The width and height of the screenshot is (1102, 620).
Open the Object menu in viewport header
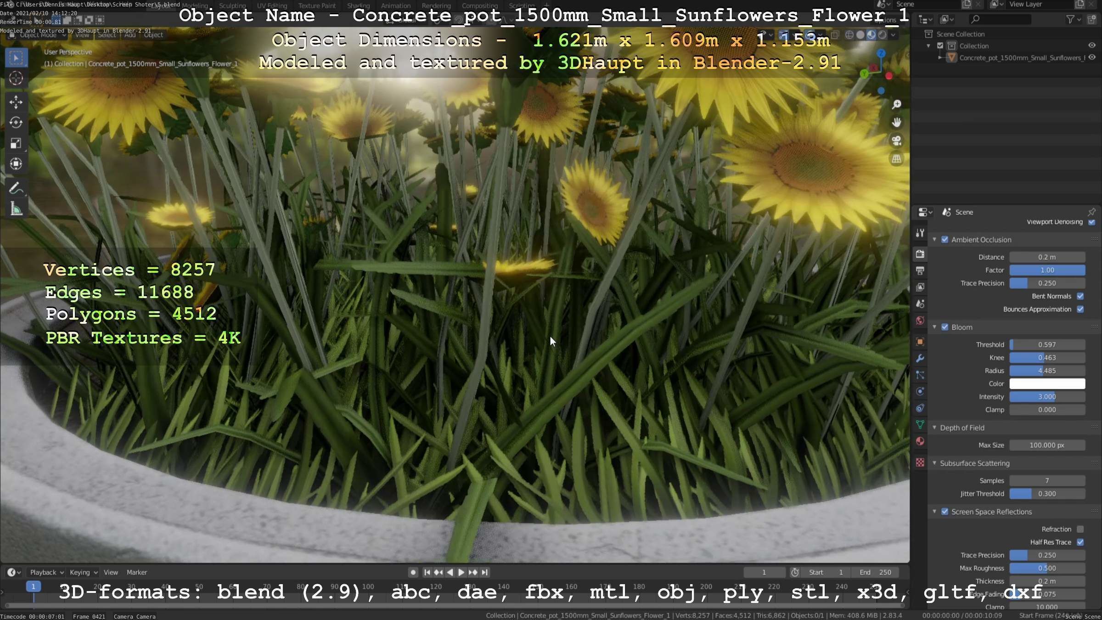153,34
